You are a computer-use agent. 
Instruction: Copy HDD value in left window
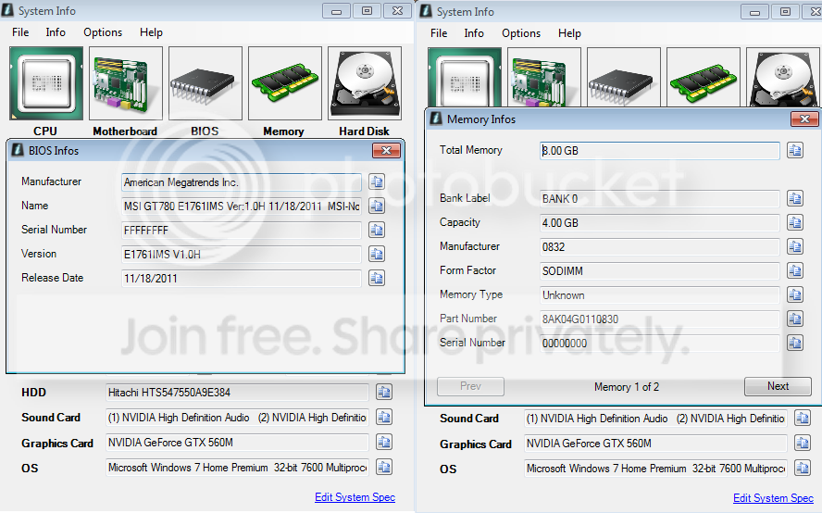coord(384,393)
